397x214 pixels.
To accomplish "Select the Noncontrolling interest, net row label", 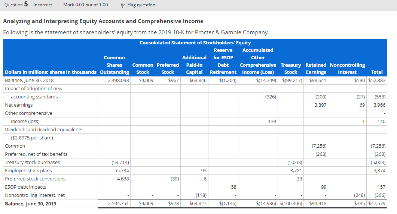I will click(x=35, y=195).
